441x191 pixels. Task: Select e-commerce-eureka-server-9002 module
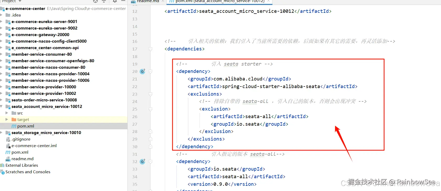click(44, 28)
